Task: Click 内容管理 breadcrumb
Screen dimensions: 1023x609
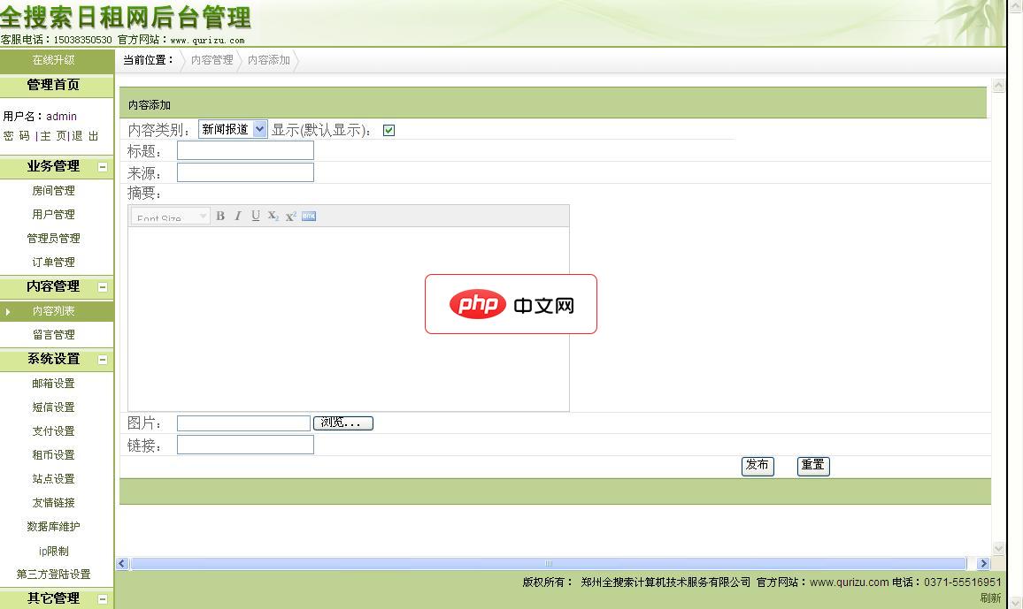Action: tap(212, 60)
